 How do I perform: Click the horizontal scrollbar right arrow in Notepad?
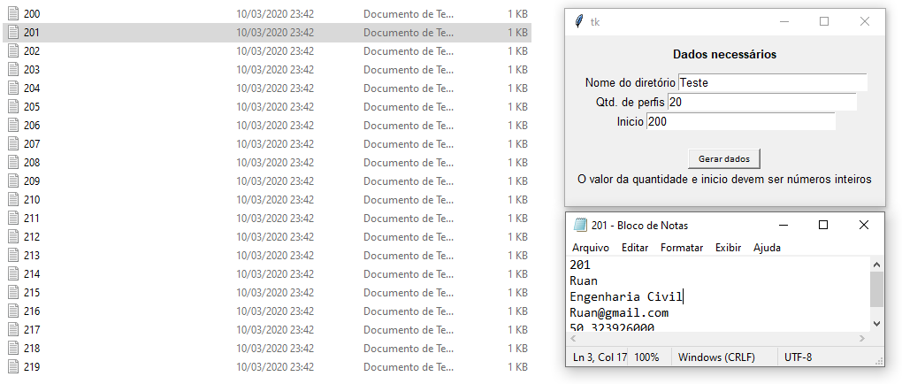click(x=861, y=339)
